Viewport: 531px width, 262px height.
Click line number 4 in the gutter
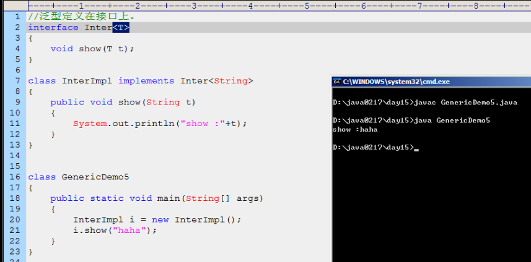tap(17, 49)
